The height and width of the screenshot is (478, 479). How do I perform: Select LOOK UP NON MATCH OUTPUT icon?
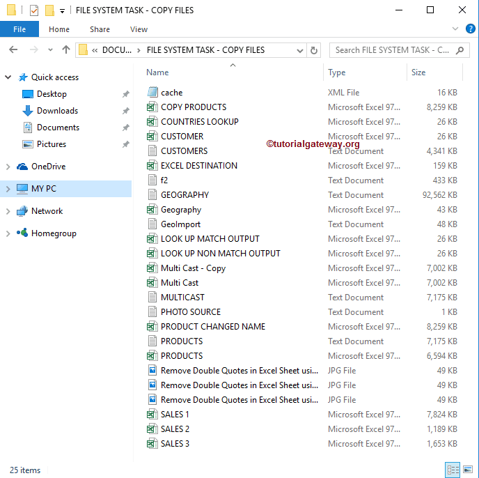pos(152,253)
